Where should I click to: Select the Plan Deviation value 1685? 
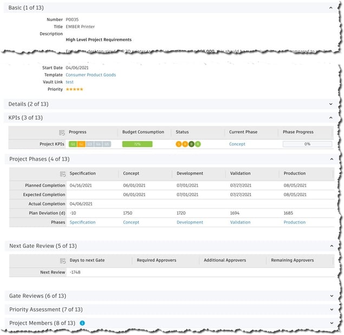pyautogui.click(x=288, y=213)
